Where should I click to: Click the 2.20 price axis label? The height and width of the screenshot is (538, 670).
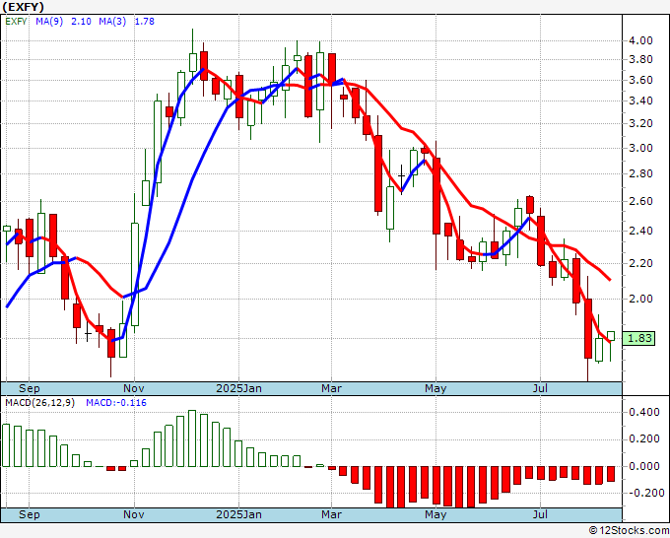coord(640,263)
